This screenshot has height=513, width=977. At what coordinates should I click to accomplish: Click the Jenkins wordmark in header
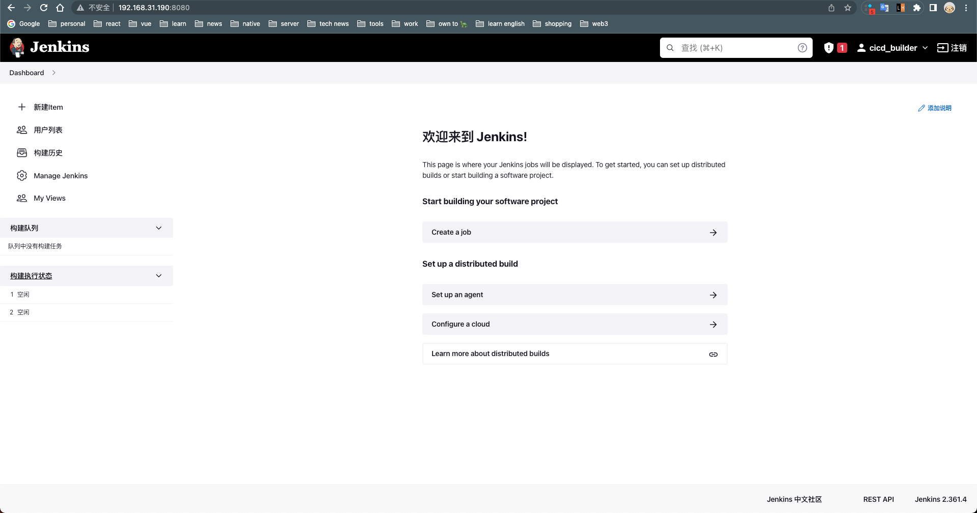coord(60,47)
